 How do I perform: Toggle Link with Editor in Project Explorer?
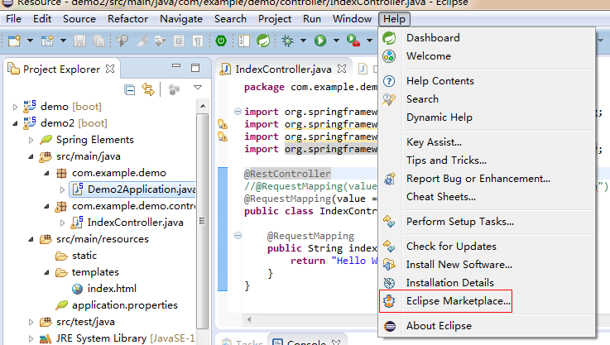click(148, 90)
